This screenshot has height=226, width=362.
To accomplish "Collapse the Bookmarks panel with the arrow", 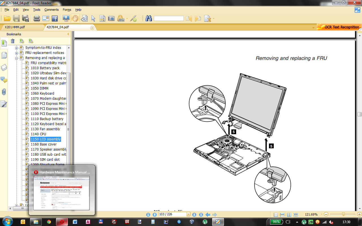I will pos(68,34).
